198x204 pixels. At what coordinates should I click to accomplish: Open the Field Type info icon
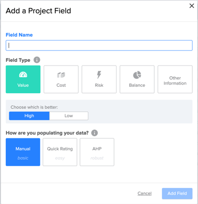point(37,60)
